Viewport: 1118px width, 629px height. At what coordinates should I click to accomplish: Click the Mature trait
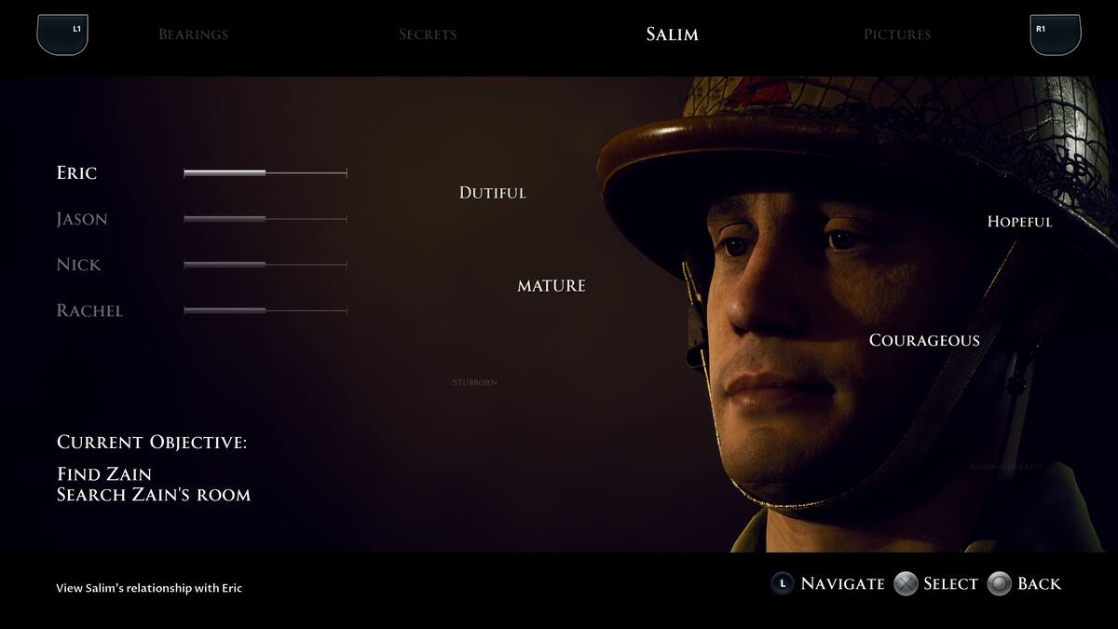(552, 286)
